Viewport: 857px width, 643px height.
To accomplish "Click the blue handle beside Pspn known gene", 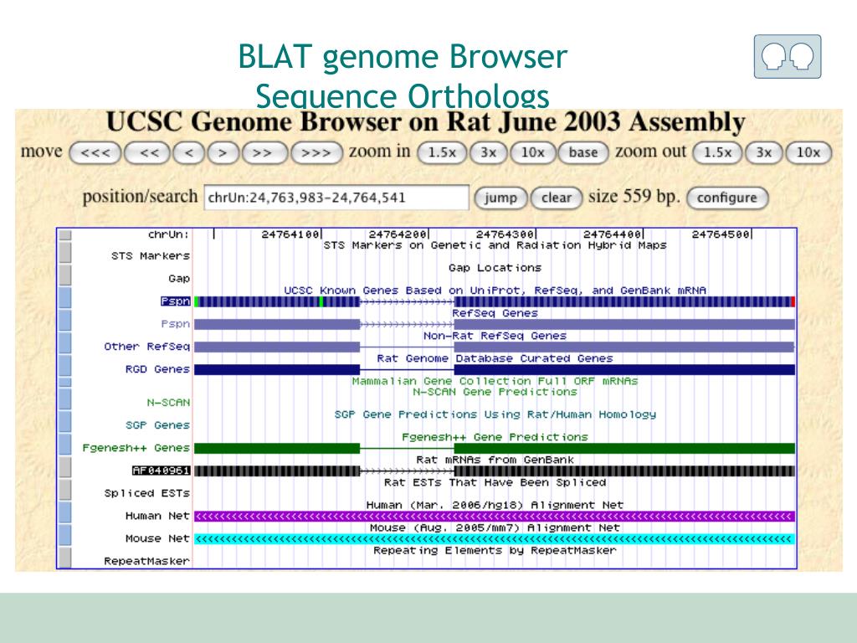I will [x=65, y=298].
